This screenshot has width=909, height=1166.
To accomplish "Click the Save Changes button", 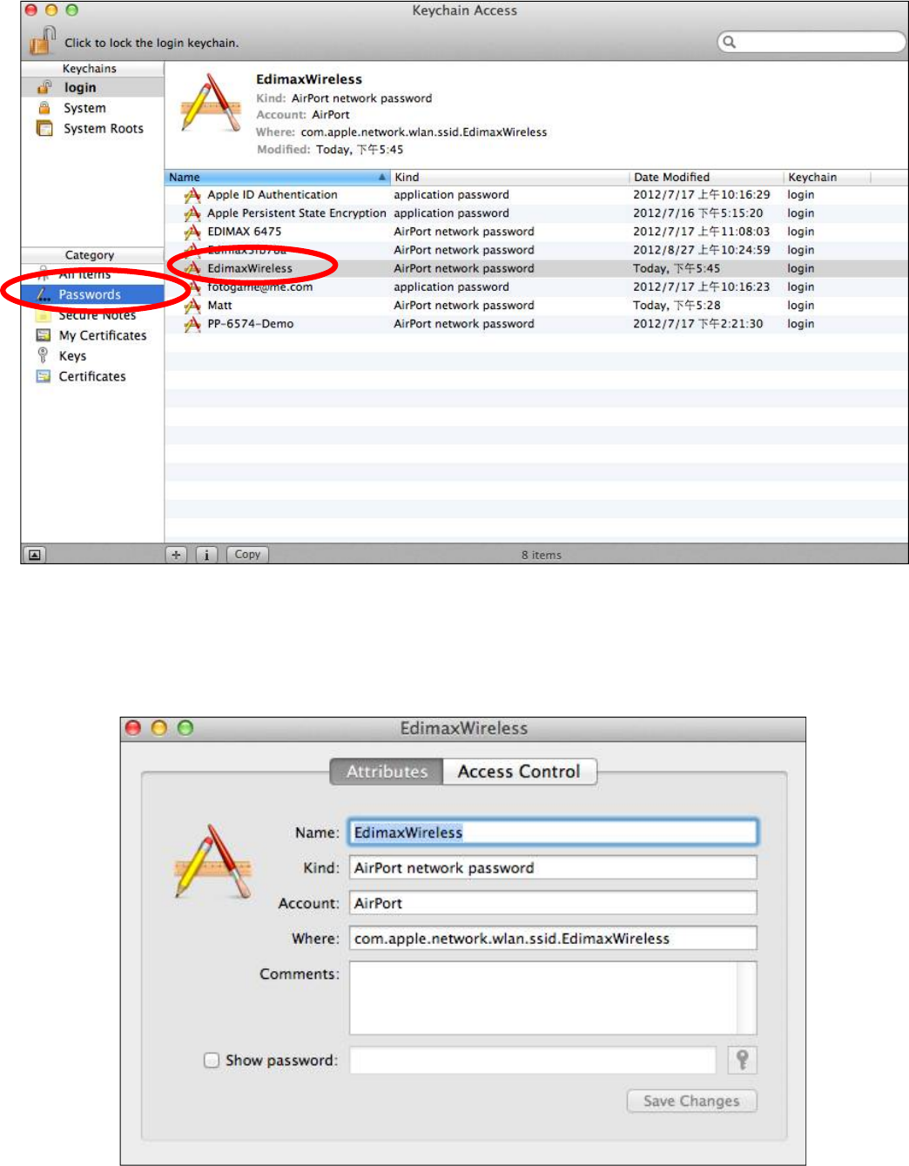I will pos(692,1101).
